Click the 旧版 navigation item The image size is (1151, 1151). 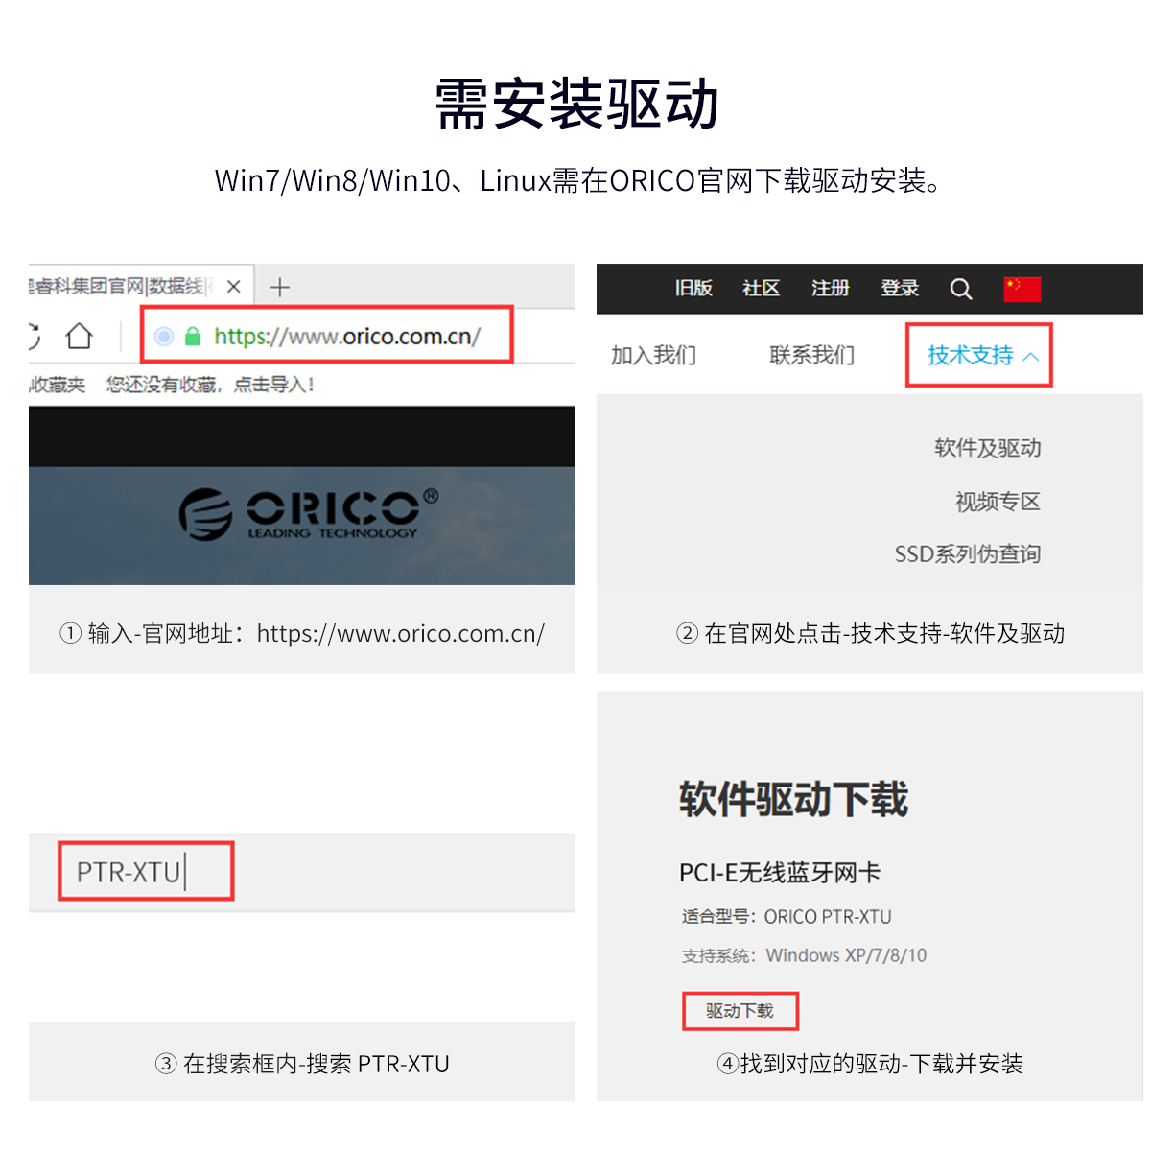[x=693, y=288]
